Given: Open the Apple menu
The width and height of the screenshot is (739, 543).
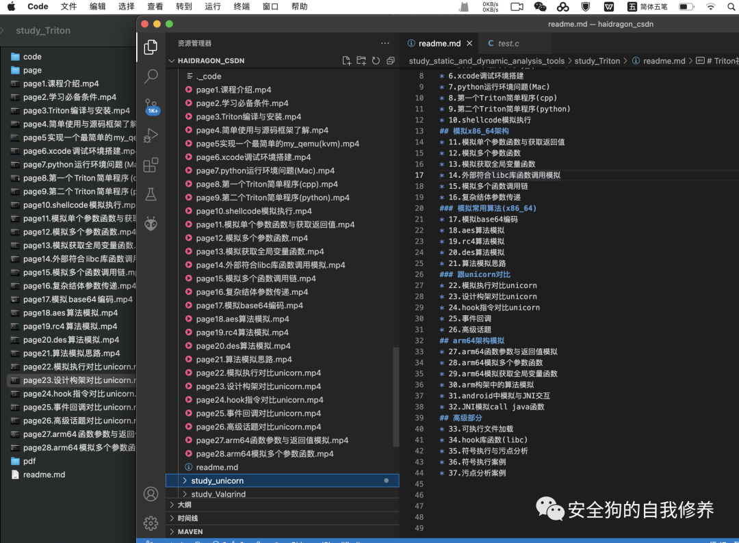Looking at the screenshot, I should click(x=12, y=6).
